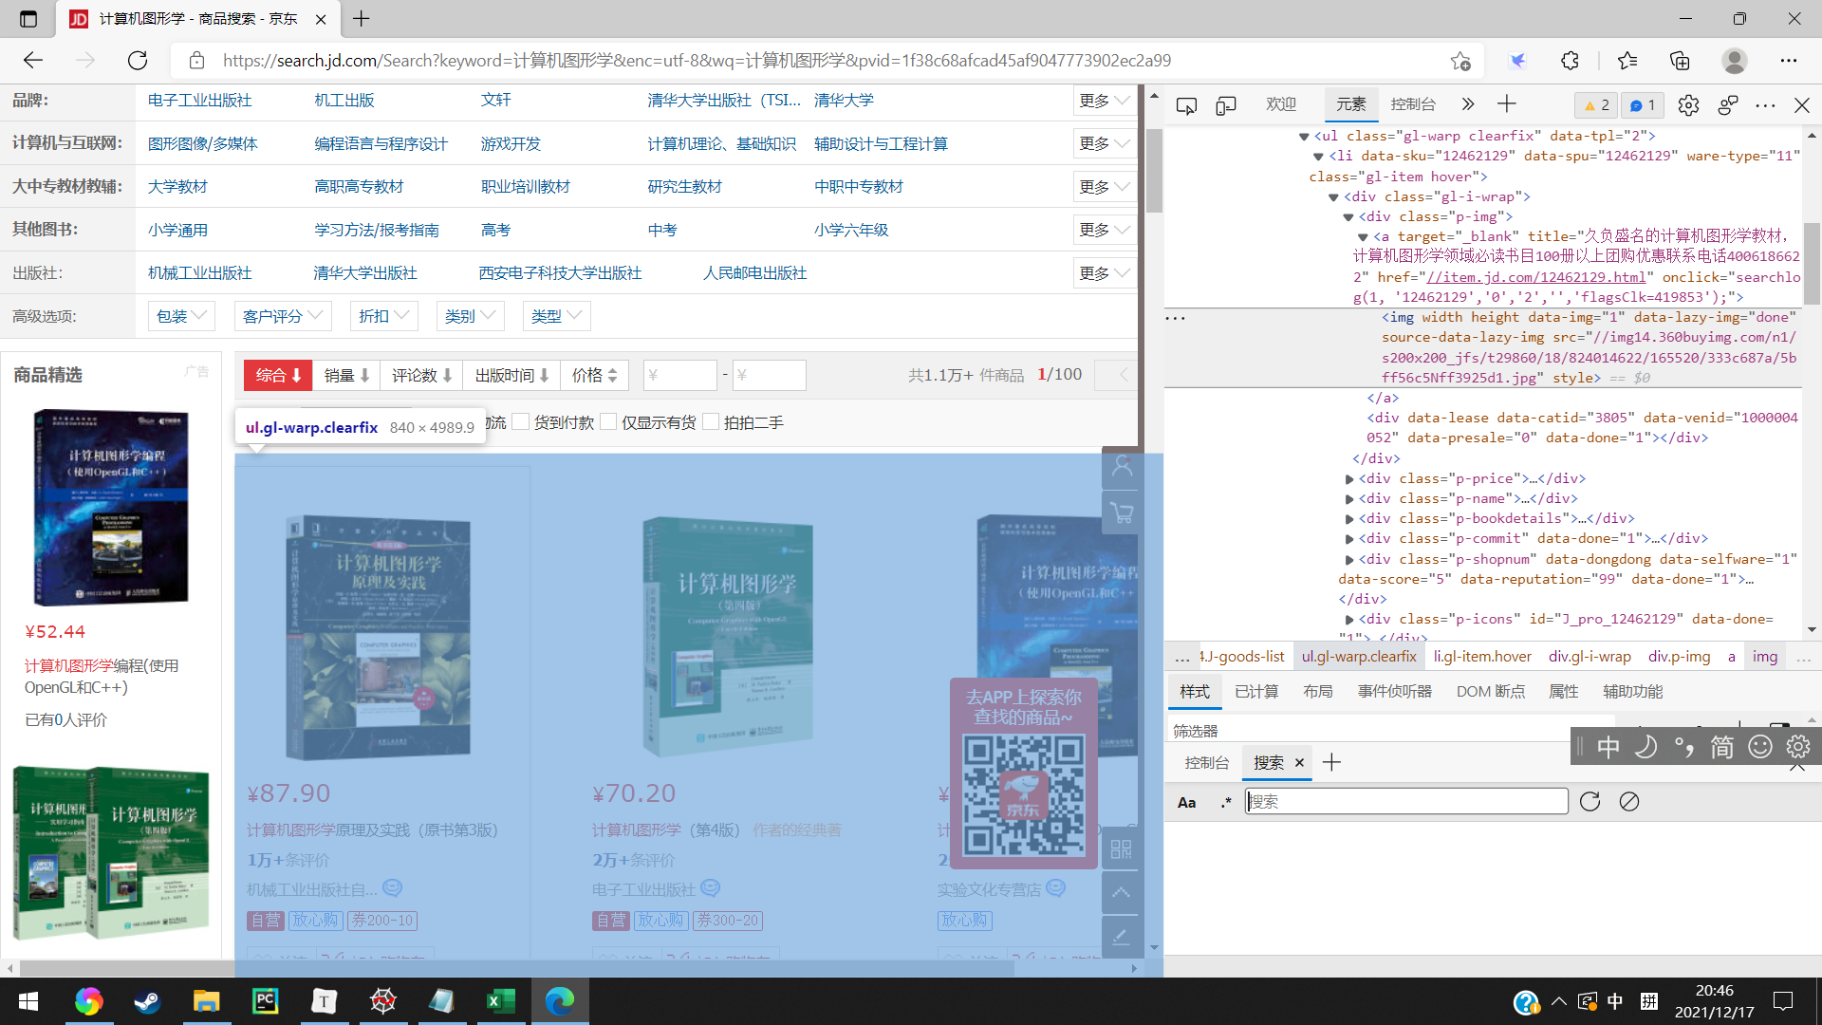Check the 拍拍二手 checkbox
The height and width of the screenshot is (1025, 1822).
point(711,422)
